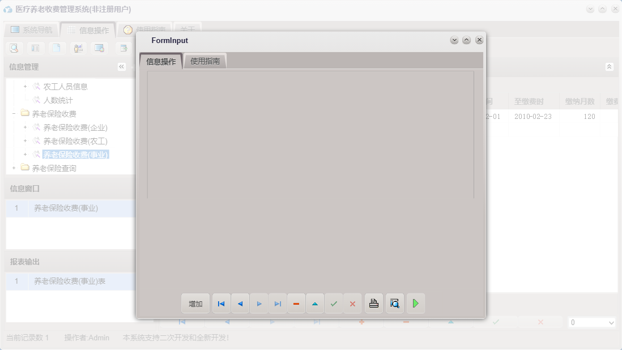622x350 pixels.
Task: Click the green checkmark post icon in FormInput
Action: point(334,304)
